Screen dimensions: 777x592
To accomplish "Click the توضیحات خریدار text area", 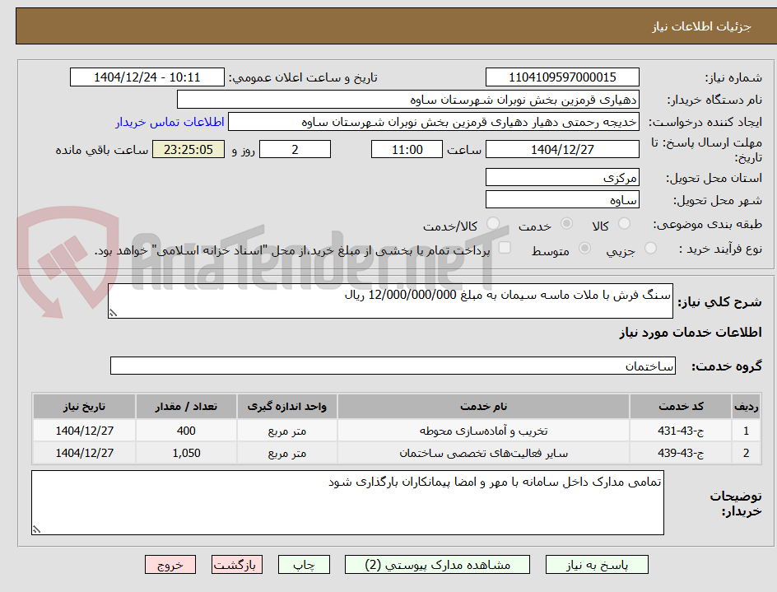I will click(x=348, y=503).
